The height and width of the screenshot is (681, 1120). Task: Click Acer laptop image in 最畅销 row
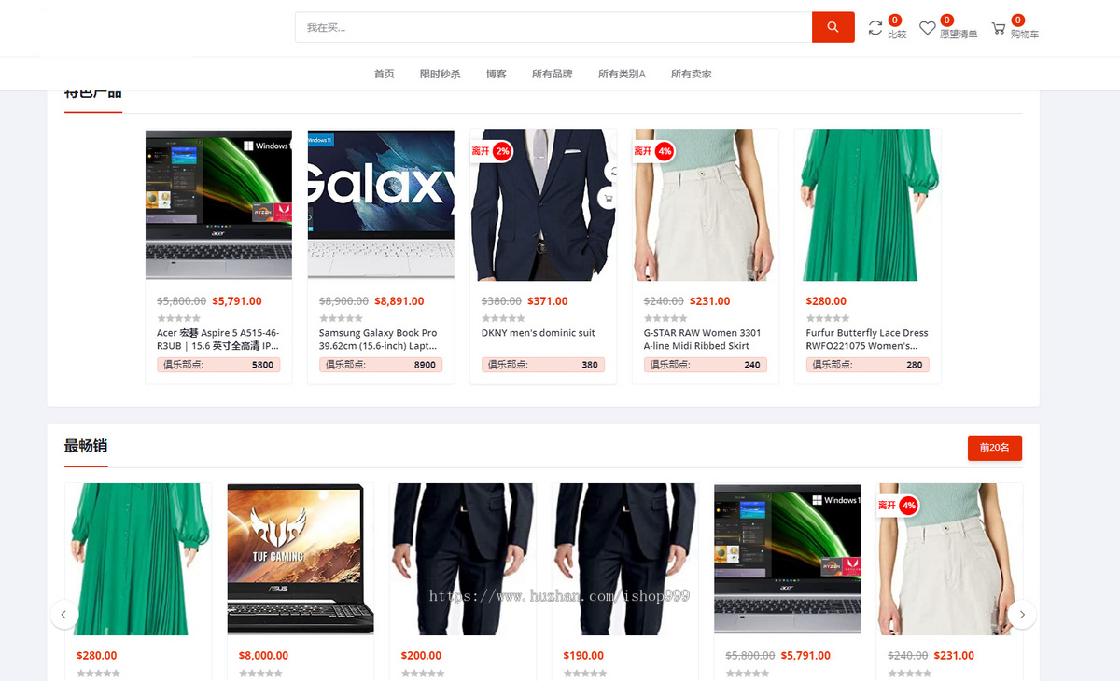[x=788, y=559]
